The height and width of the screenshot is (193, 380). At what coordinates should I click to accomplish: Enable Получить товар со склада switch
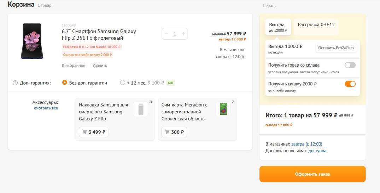350,65
